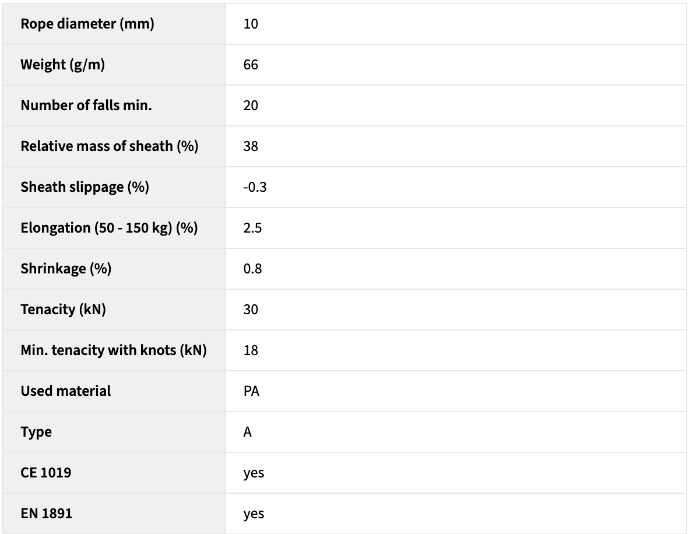Click the "Weight (g/m)" row label
Screen dimensions: 689x534
coord(63,65)
